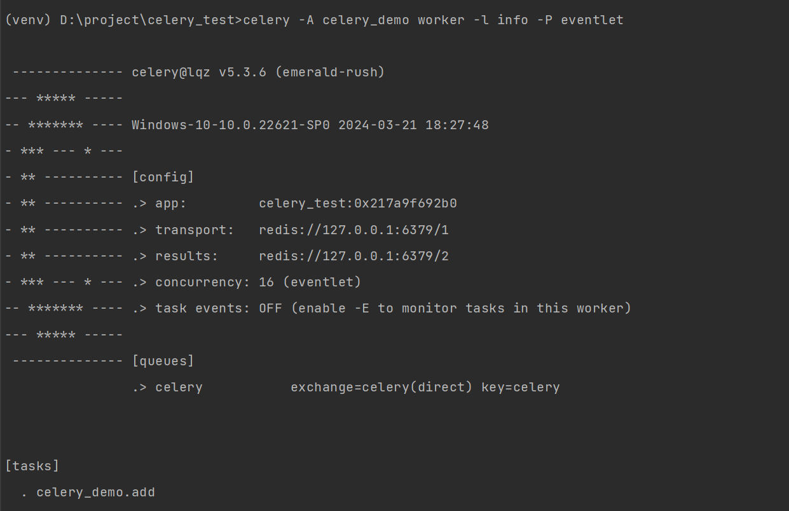Image resolution: width=789 pixels, height=511 pixels.
Task: Click the celery queue name entry
Action: (179, 387)
